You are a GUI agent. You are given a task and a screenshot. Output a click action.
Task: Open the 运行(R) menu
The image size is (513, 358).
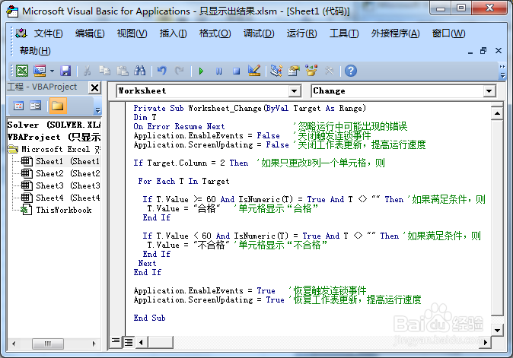coord(301,33)
